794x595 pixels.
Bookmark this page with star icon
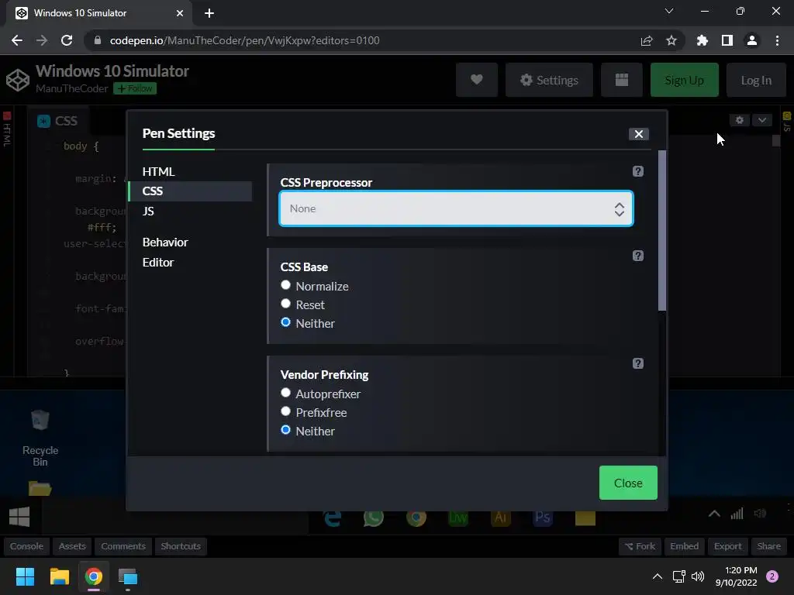click(671, 40)
